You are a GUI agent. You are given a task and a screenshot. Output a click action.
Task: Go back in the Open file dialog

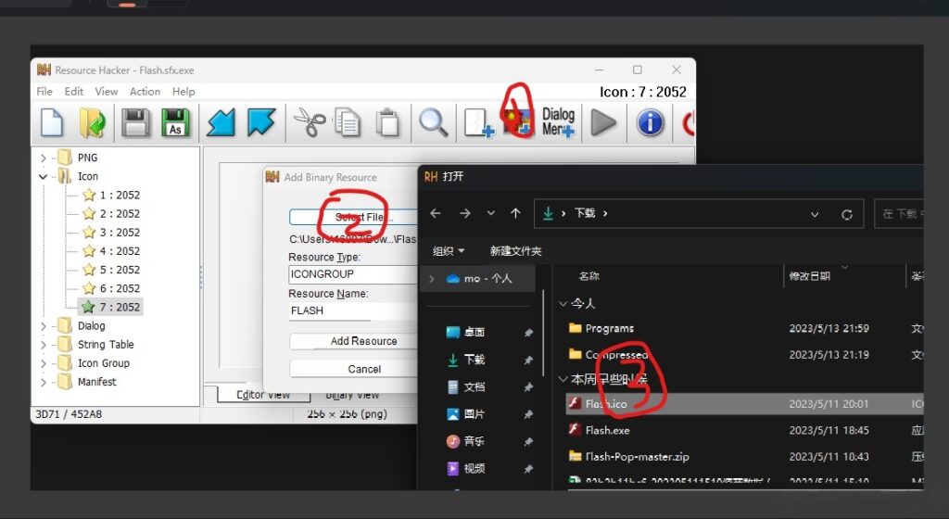(436, 213)
